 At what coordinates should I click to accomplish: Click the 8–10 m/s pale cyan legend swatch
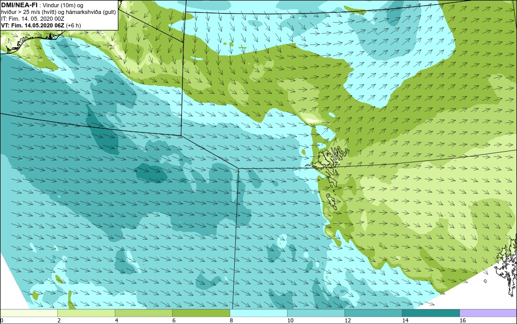[x=258, y=313]
